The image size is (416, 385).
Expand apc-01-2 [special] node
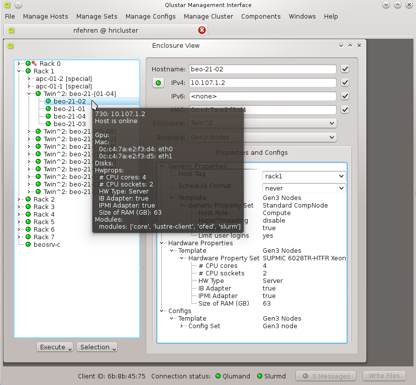(x=29, y=78)
